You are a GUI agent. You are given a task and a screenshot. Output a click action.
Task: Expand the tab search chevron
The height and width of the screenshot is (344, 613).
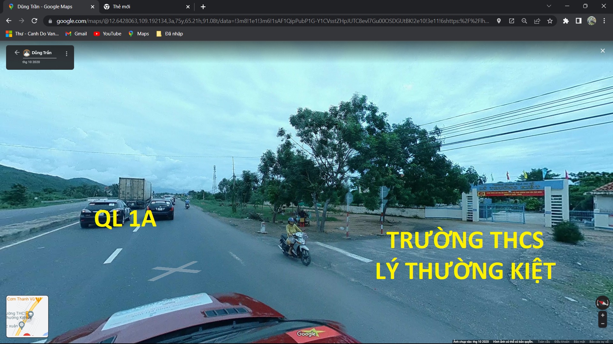[549, 6]
